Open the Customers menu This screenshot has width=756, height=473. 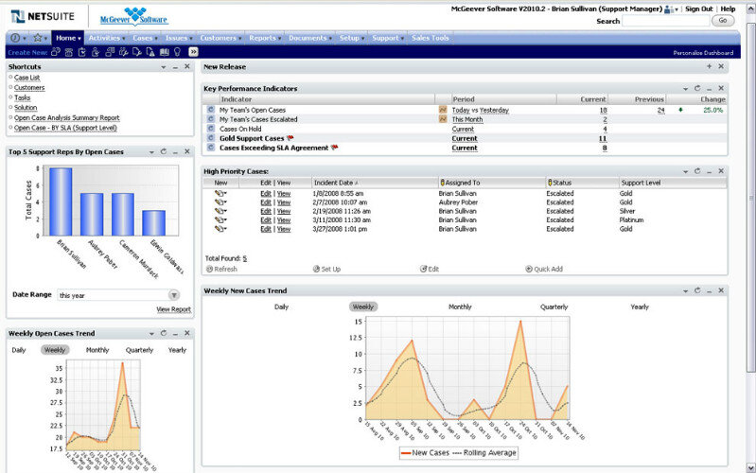(x=220, y=38)
